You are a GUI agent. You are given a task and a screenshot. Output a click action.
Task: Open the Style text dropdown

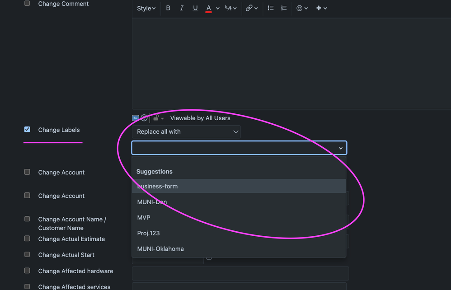point(146,8)
